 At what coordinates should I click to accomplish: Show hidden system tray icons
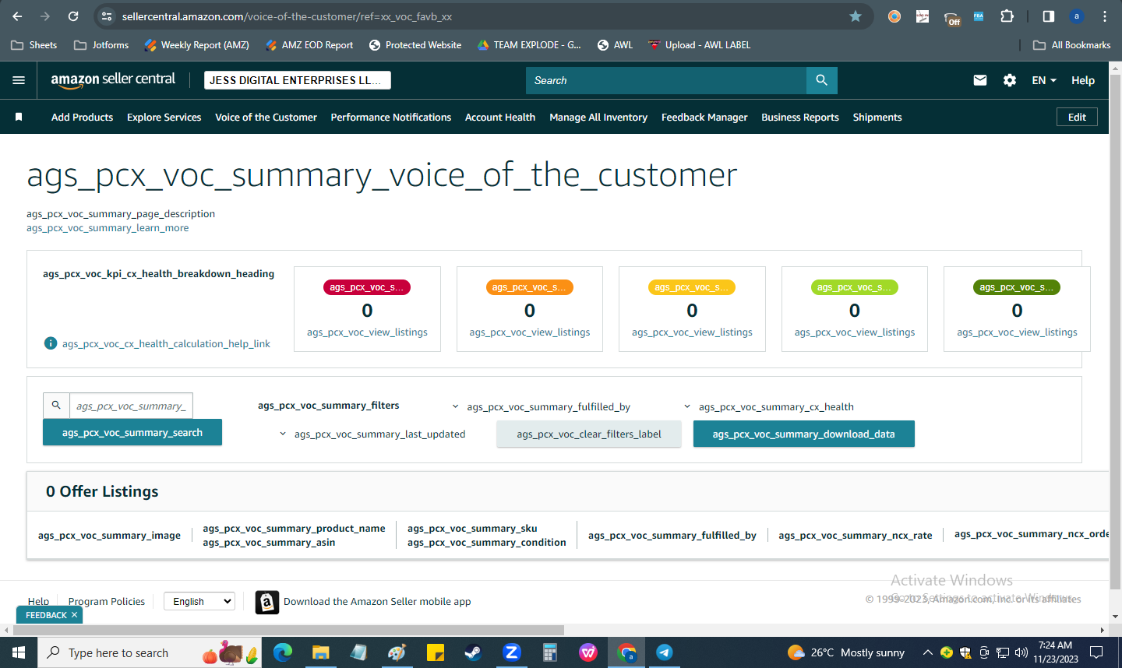927,652
